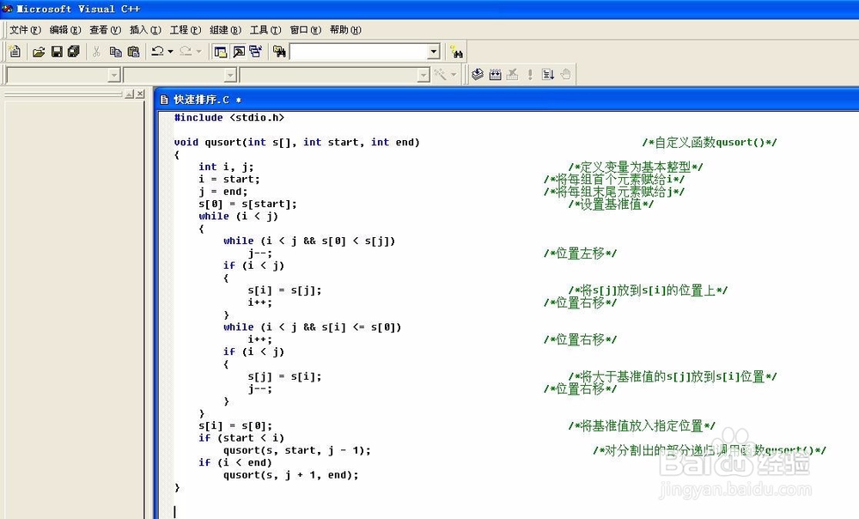Click the Compile icon in the build toolbar
859x519 pixels.
click(x=477, y=74)
